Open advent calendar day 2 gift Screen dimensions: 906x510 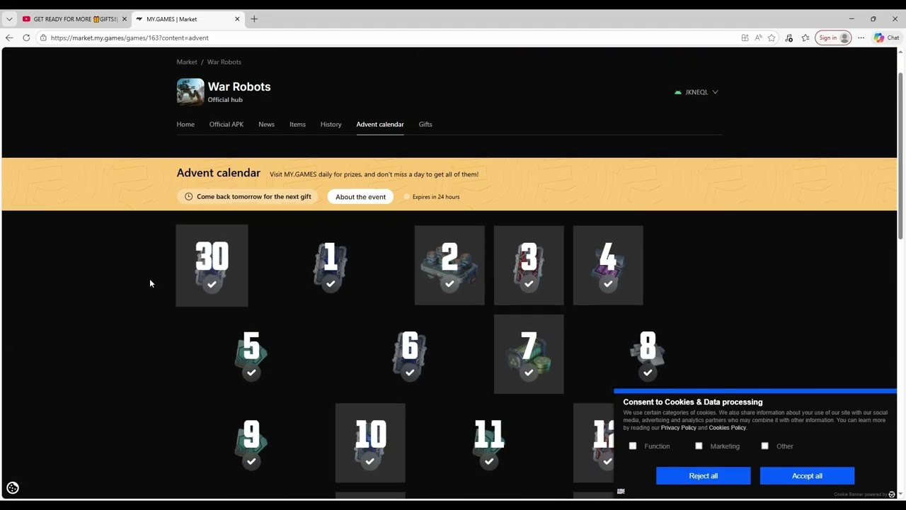[x=449, y=266]
